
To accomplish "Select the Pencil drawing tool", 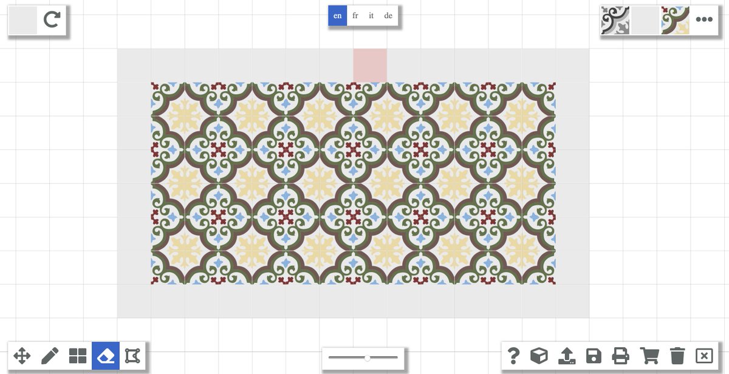I will [50, 356].
